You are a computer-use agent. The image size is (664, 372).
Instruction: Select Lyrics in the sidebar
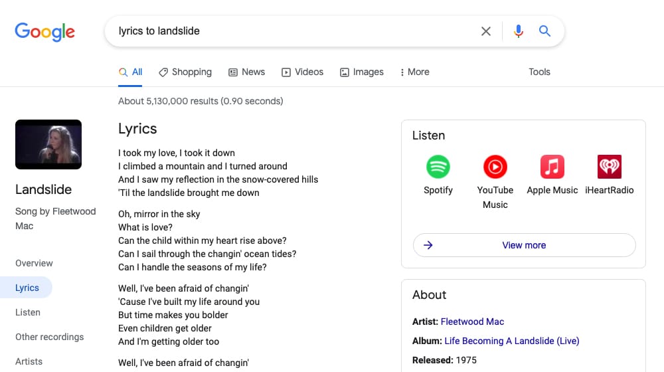point(27,288)
